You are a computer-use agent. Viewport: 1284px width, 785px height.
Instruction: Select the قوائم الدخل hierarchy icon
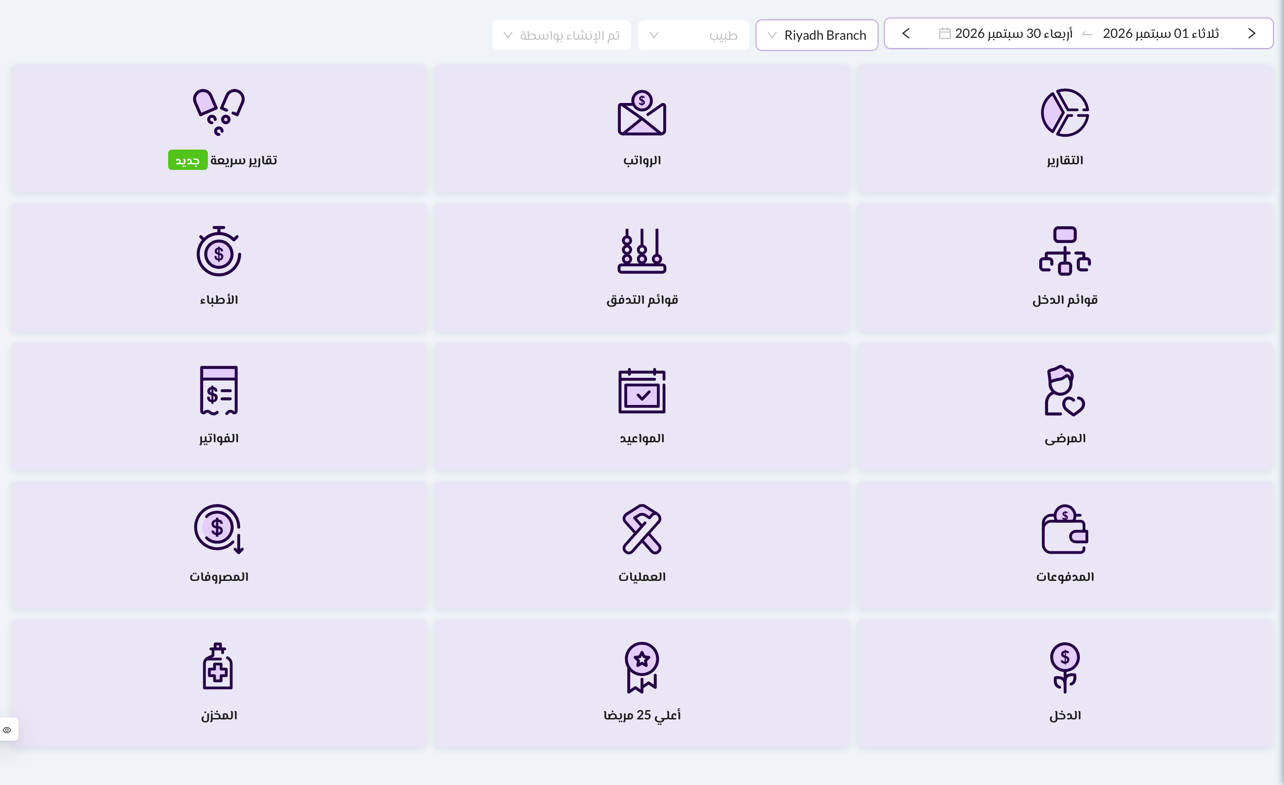(1065, 251)
